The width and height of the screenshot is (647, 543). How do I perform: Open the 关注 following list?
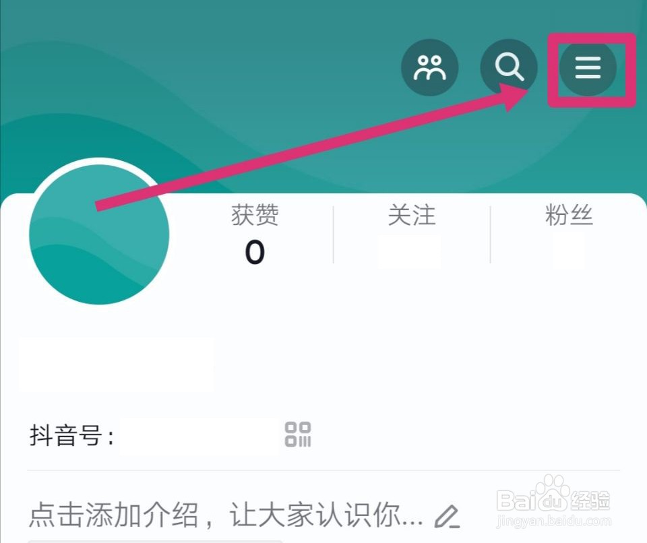[x=411, y=215]
